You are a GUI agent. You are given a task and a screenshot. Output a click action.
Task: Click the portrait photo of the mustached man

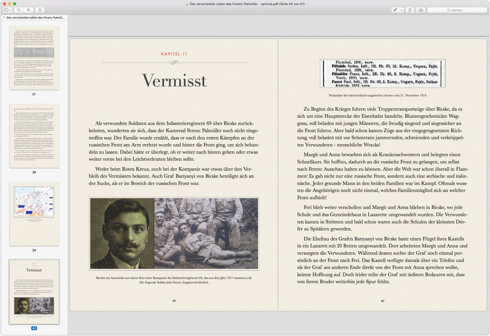click(x=122, y=233)
